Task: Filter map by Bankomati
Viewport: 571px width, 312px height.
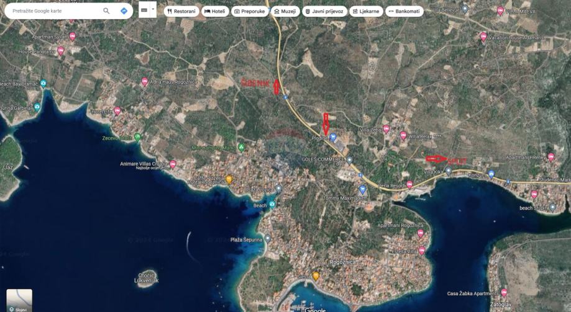Action: pyautogui.click(x=404, y=11)
